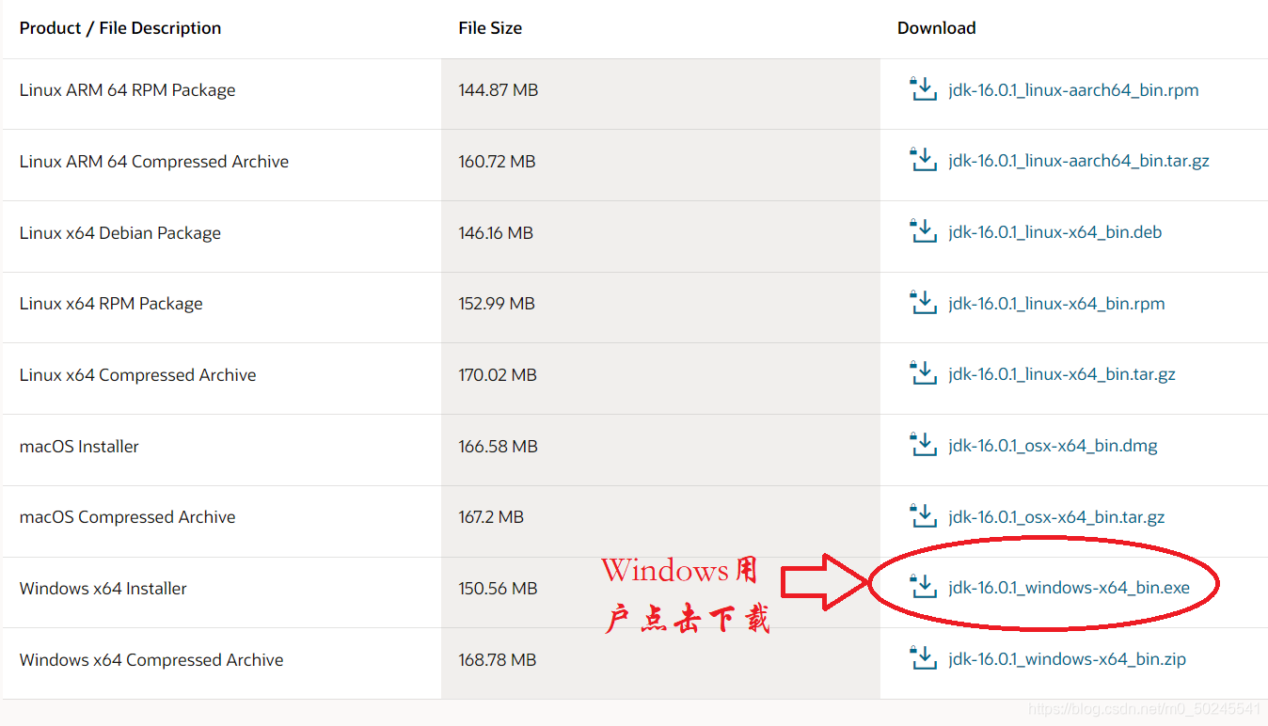Click the 150.56 MB file size
Screen dimensions: 1268x726
click(x=498, y=589)
